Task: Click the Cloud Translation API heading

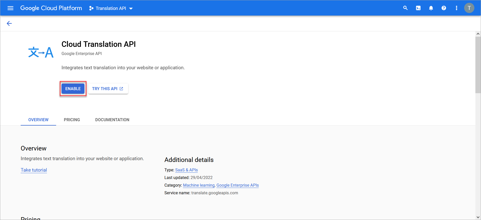Action: (98, 44)
